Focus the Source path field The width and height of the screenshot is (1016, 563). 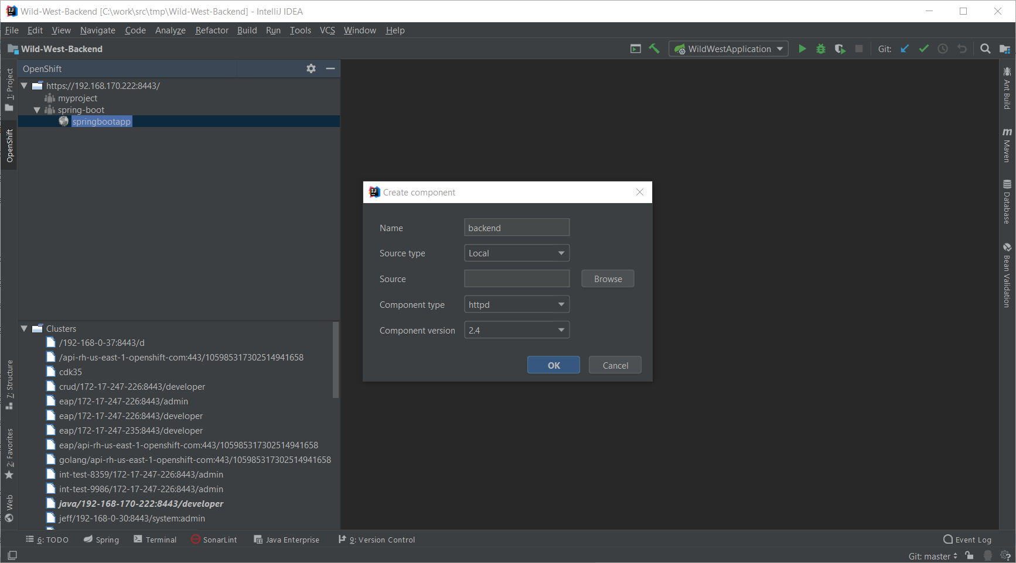pyautogui.click(x=517, y=279)
